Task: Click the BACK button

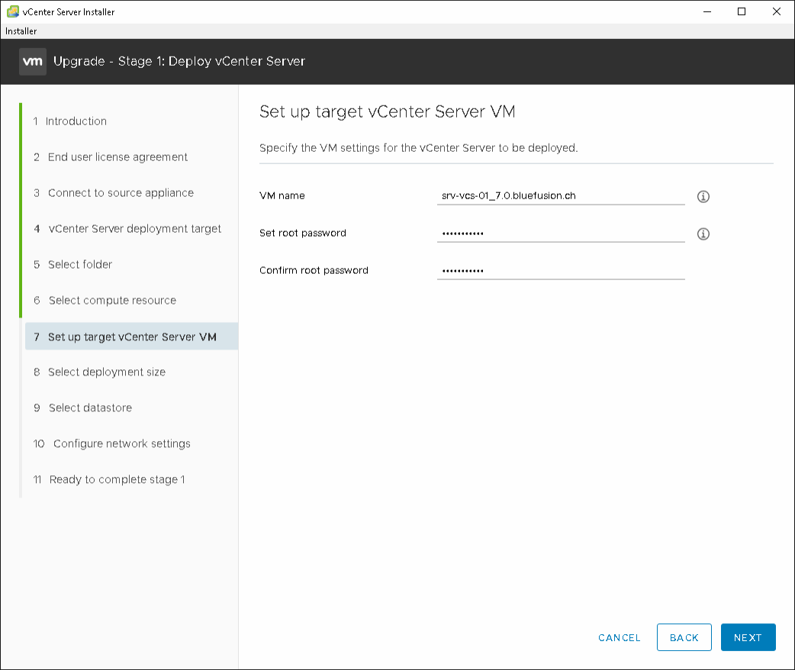Action: 684,637
